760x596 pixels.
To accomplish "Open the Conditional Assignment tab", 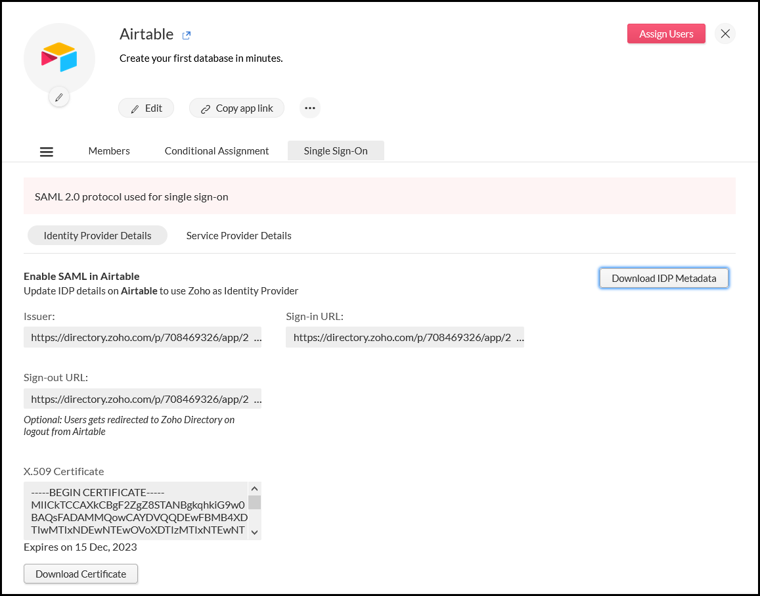I will click(x=216, y=150).
